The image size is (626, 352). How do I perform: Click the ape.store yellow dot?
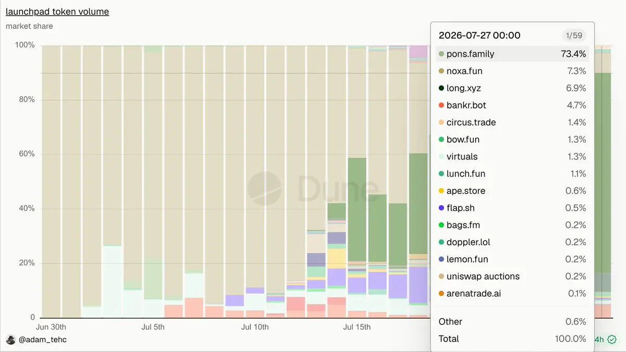[441, 191]
